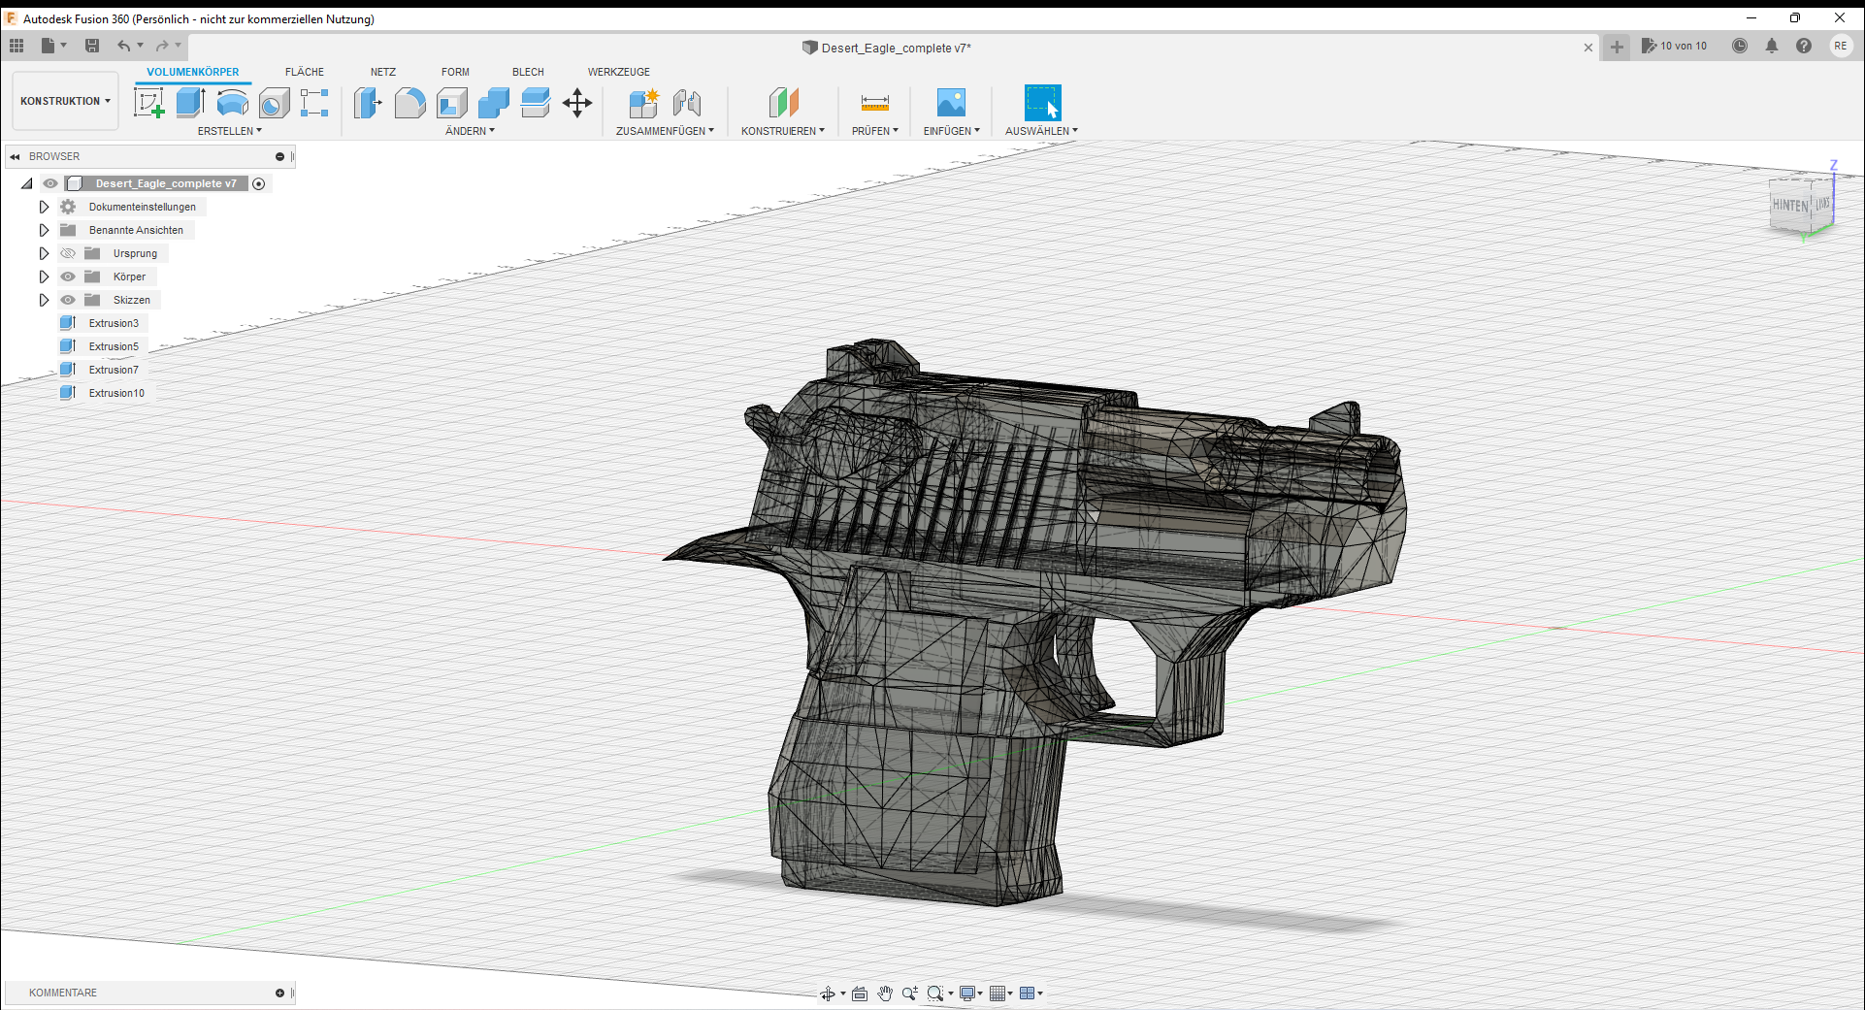Click the Redo arrow icon

(x=162, y=46)
